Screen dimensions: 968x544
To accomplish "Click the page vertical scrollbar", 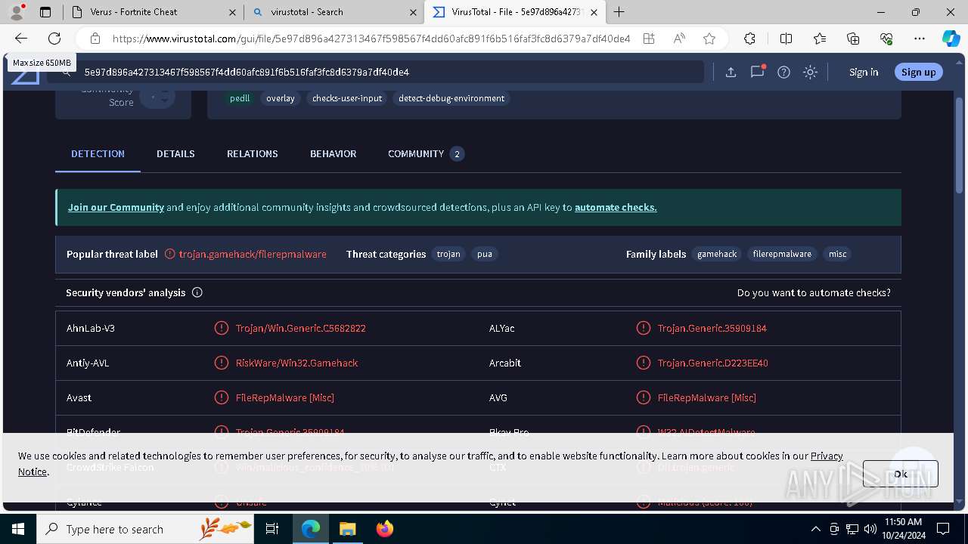I will point(960,144).
